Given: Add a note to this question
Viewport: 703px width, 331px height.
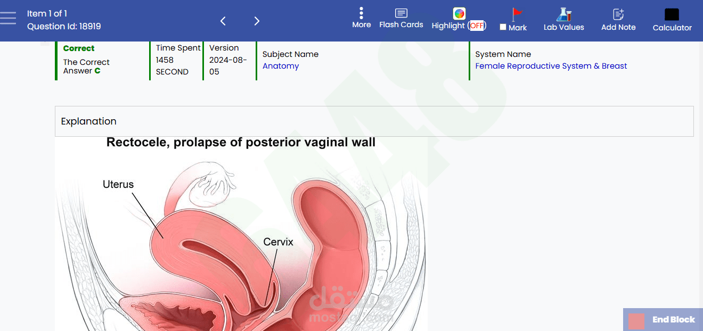Looking at the screenshot, I should [618, 20].
